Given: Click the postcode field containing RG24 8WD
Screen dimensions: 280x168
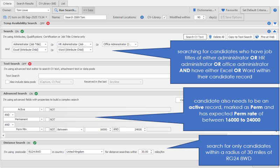Looking at the screenshot, I should point(38,152).
